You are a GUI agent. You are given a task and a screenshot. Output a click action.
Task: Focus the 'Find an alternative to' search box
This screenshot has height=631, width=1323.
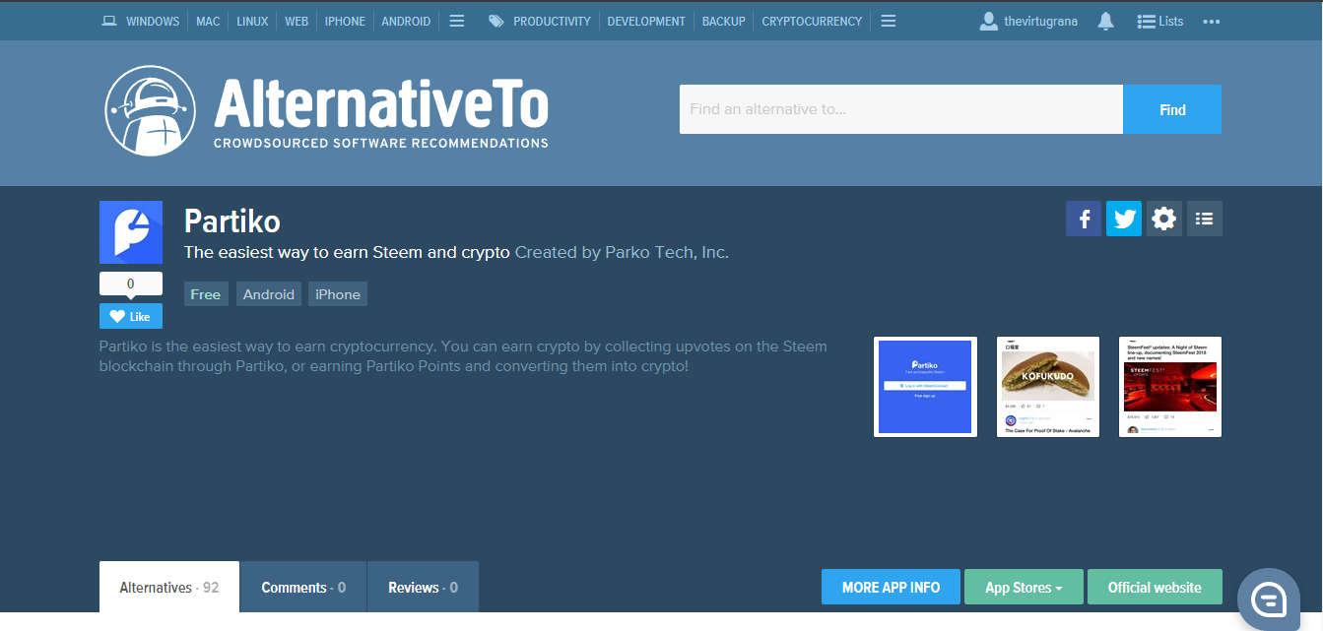(x=900, y=109)
